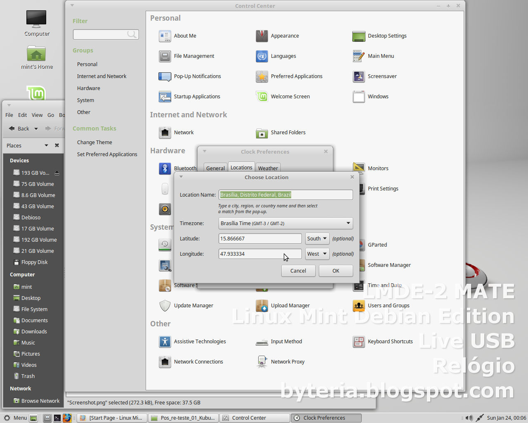The width and height of the screenshot is (528, 423).
Task: Open GParted partition editor
Action: pos(377,245)
